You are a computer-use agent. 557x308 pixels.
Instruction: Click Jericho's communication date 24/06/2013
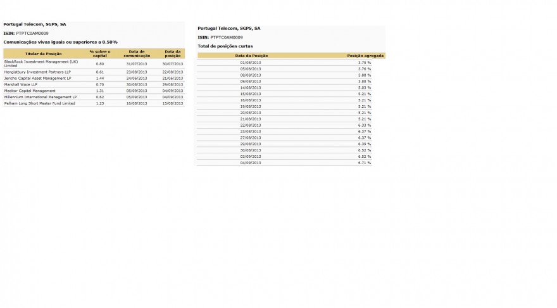(137, 78)
